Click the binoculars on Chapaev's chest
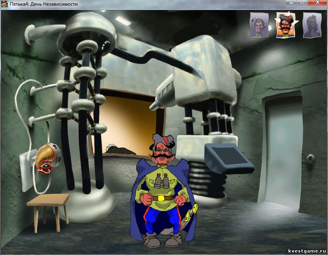The height and width of the screenshot is (255, 328). pos(161,181)
